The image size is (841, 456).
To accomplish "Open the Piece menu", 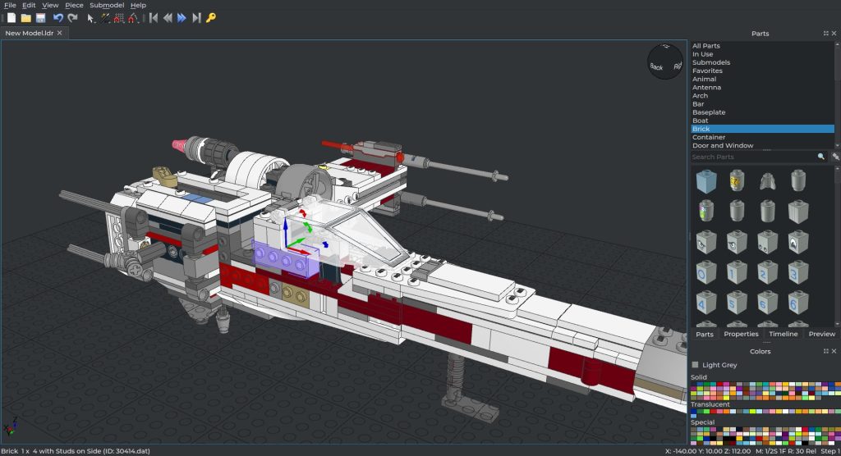I will [x=74, y=5].
